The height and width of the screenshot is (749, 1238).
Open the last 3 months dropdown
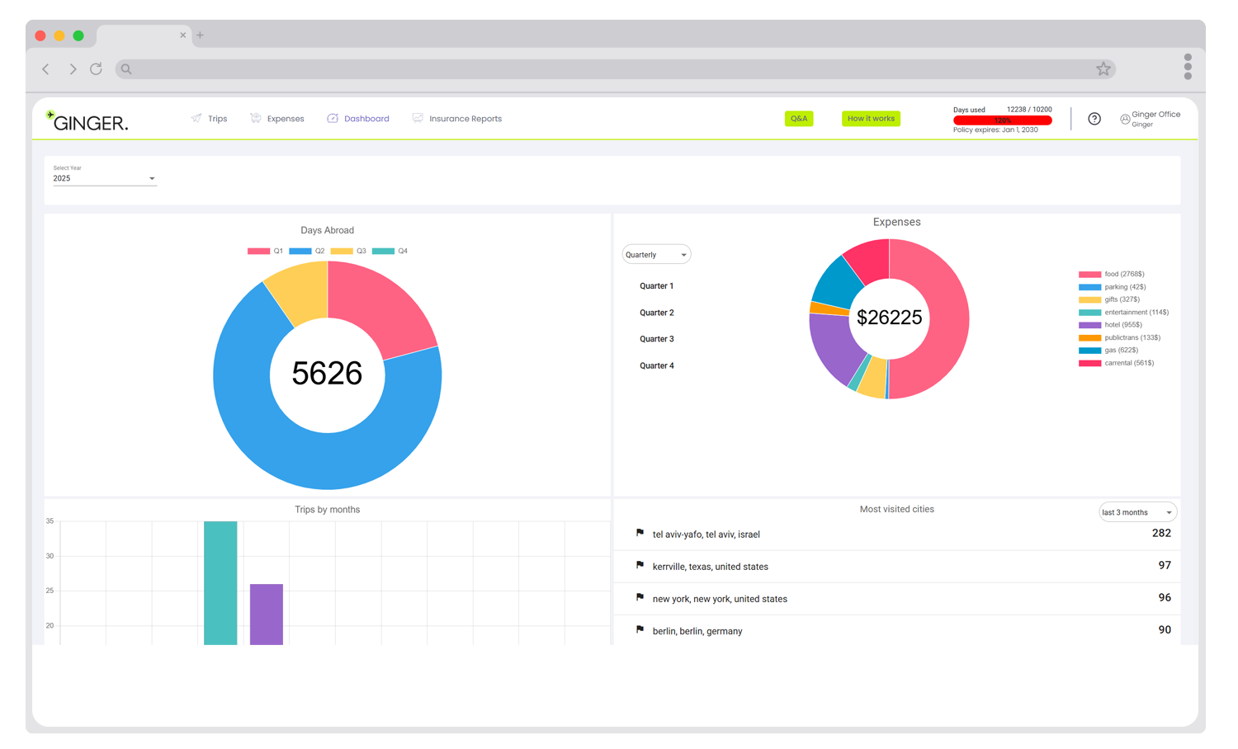pyautogui.click(x=1137, y=512)
